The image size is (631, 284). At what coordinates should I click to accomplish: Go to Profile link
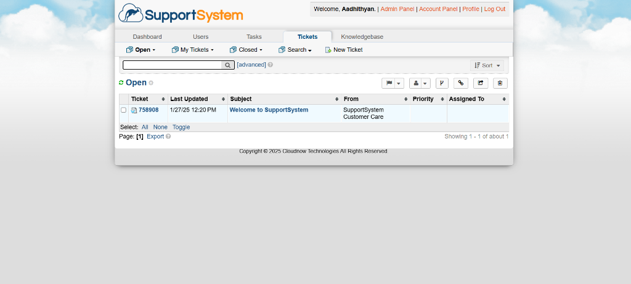pyautogui.click(x=470, y=9)
